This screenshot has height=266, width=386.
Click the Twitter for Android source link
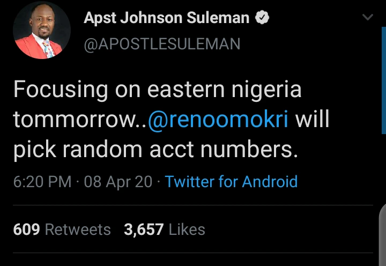231,181
